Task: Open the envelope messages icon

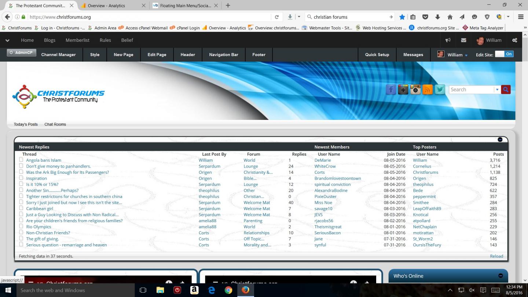Action: tap(463, 40)
